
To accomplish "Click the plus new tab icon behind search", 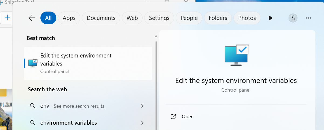I will coord(8,18).
